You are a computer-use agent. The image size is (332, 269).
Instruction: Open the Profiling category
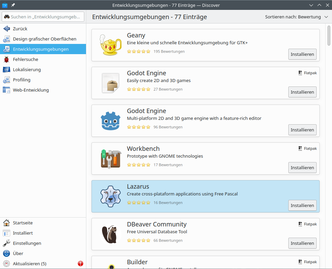[x=21, y=80]
